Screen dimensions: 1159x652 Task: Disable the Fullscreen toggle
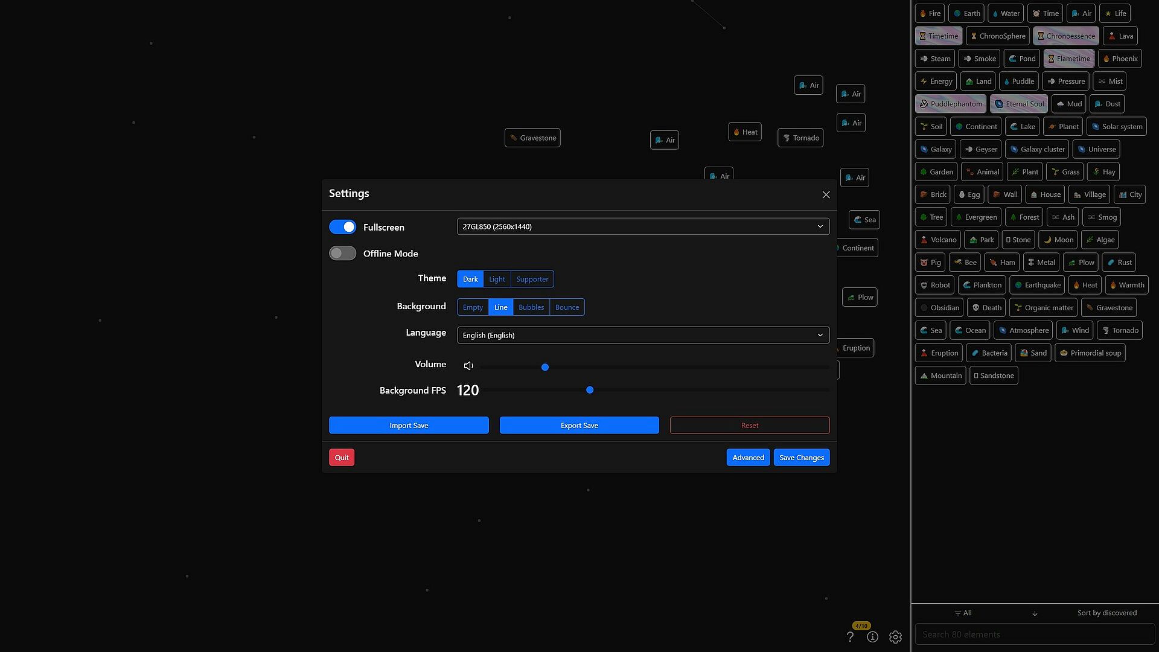pos(342,227)
